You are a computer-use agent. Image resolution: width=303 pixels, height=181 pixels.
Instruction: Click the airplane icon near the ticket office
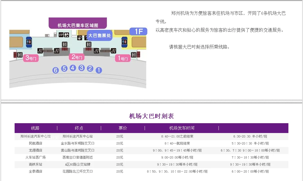pos(79,37)
